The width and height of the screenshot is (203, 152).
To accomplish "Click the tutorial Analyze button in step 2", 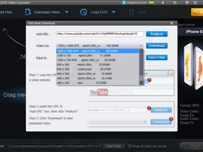I will point(161,110).
